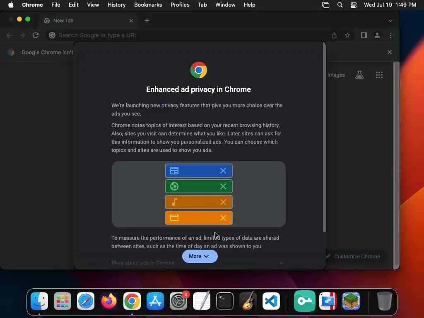Remove the green sports topic via X
This screenshot has width=424, height=318.
click(x=223, y=186)
